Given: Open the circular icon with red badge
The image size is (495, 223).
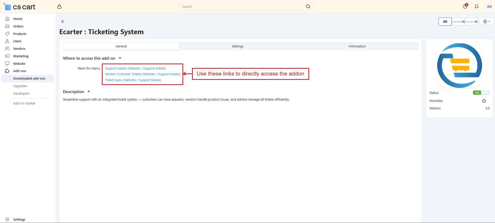Looking at the screenshot, I should point(465,6).
